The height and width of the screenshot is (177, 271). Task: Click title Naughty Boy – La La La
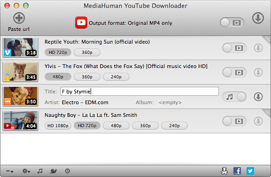tap(91, 115)
